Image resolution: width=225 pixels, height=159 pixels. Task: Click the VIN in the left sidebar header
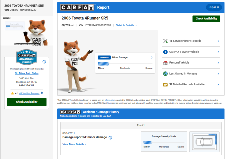click(x=20, y=10)
